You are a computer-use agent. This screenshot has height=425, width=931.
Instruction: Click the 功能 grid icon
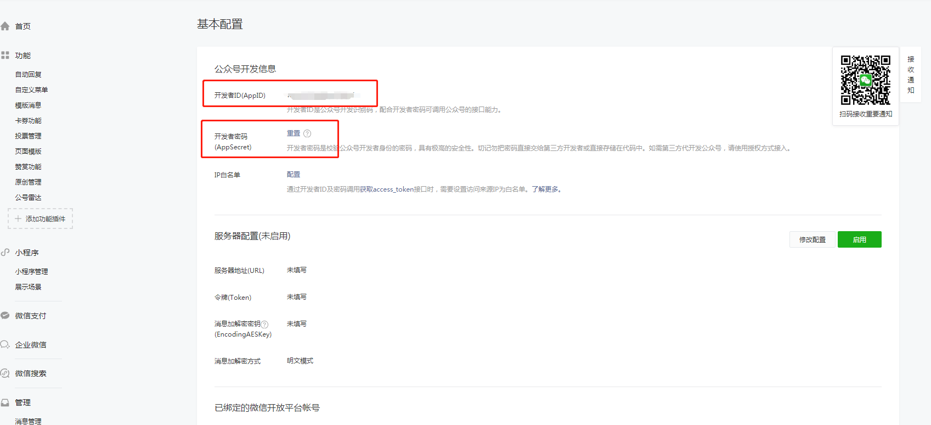tap(5, 55)
